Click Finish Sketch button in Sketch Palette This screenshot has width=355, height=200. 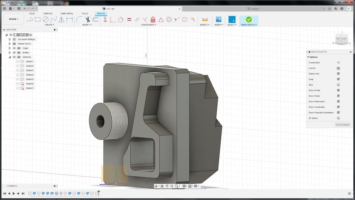point(343,125)
